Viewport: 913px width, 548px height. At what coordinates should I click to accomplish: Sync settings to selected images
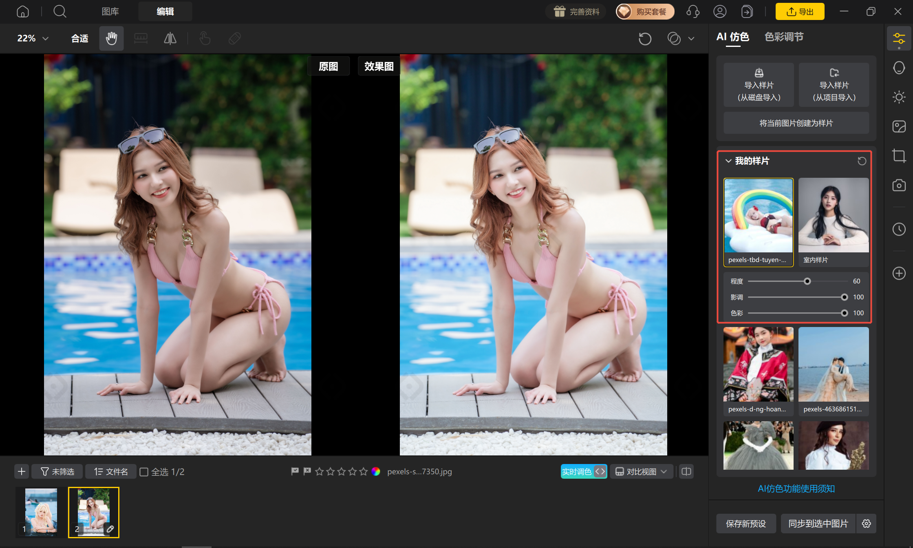818,524
